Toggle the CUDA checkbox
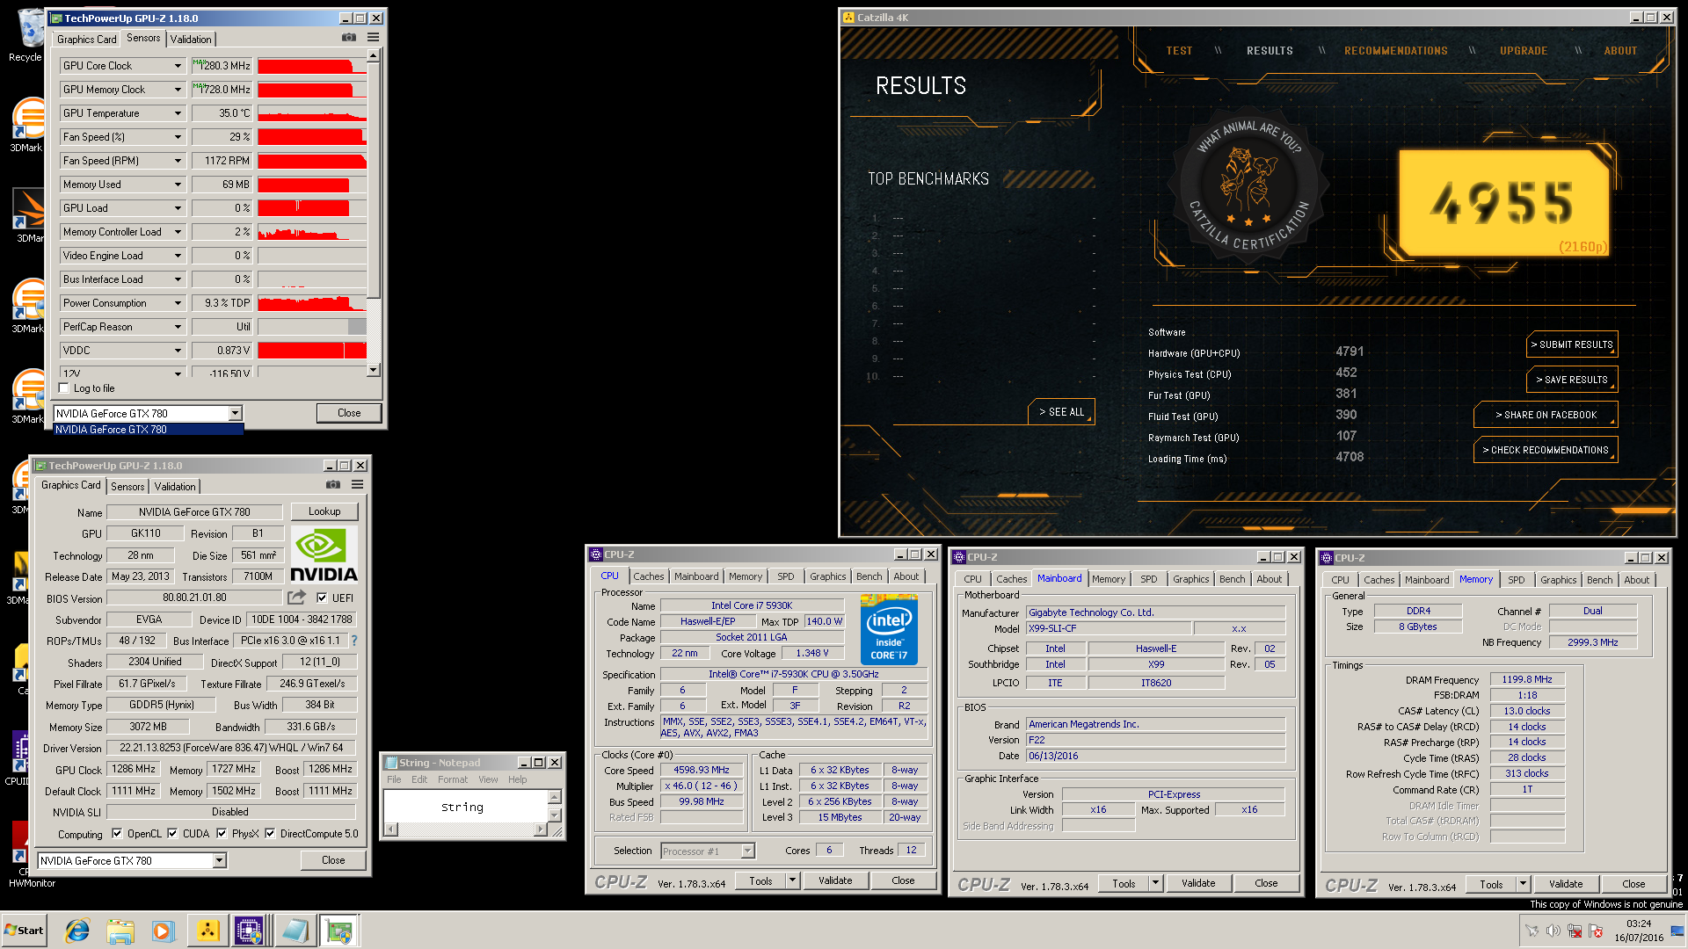Viewport: 1688px width, 949px height. [x=172, y=833]
